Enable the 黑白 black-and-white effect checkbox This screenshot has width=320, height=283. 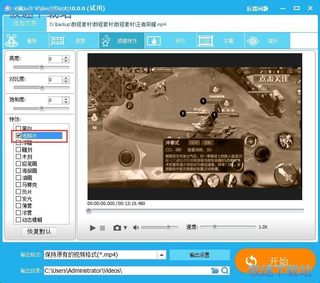[x=18, y=128]
